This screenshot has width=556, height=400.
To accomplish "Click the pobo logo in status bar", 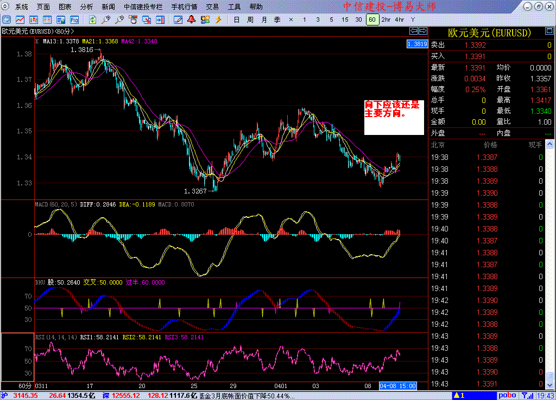I will point(507,396).
